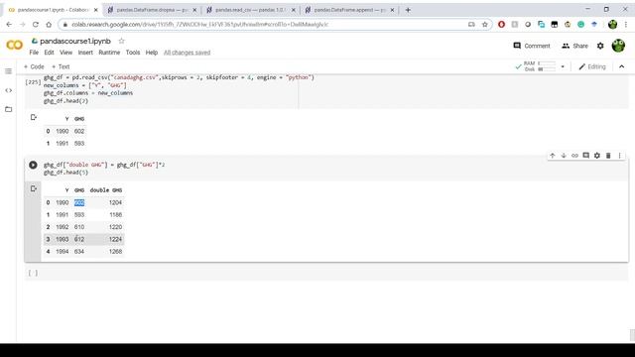Open the Insert menu
Image resolution: width=635 pixels, height=357 pixels.
click(85, 53)
